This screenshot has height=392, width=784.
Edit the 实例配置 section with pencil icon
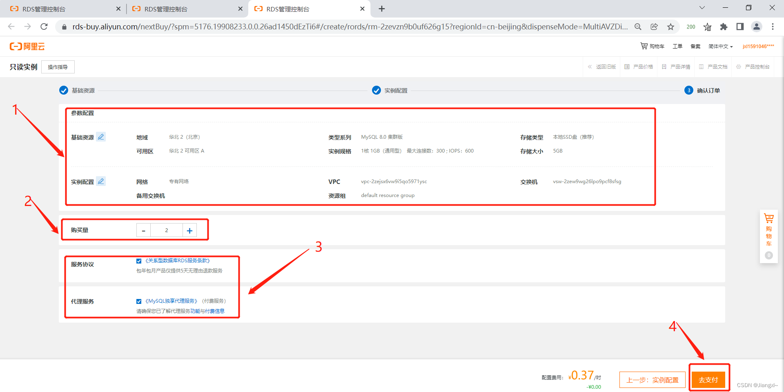101,181
